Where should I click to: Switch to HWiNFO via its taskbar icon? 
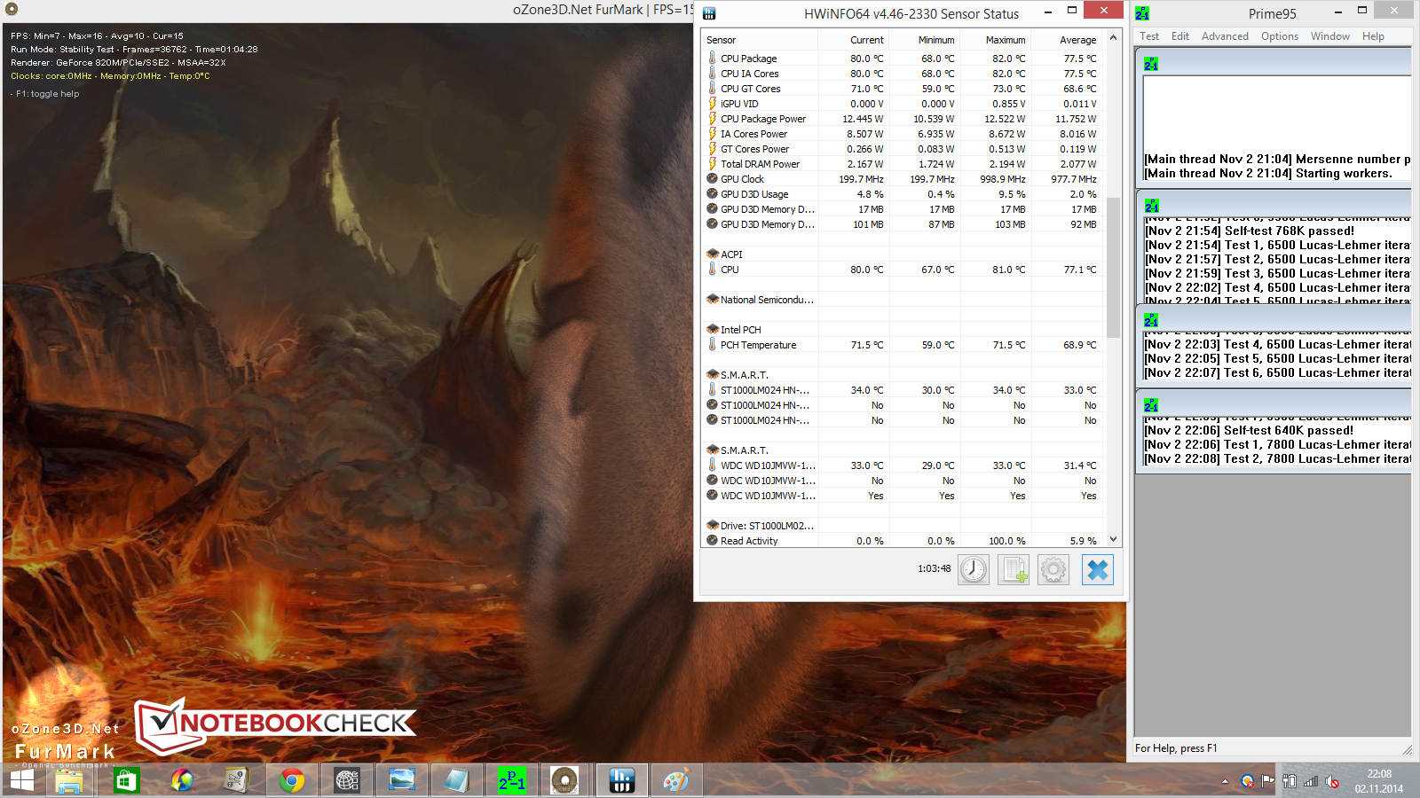pos(621,780)
